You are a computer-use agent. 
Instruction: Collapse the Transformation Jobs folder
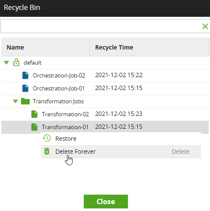pyautogui.click(x=15, y=101)
